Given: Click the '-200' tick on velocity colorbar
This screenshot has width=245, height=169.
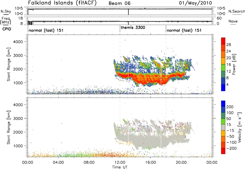Looking at the screenshot, I should coord(231,148).
